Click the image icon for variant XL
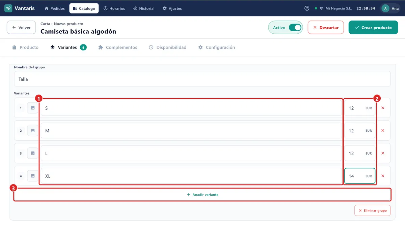The width and height of the screenshot is (405, 233). point(33,176)
